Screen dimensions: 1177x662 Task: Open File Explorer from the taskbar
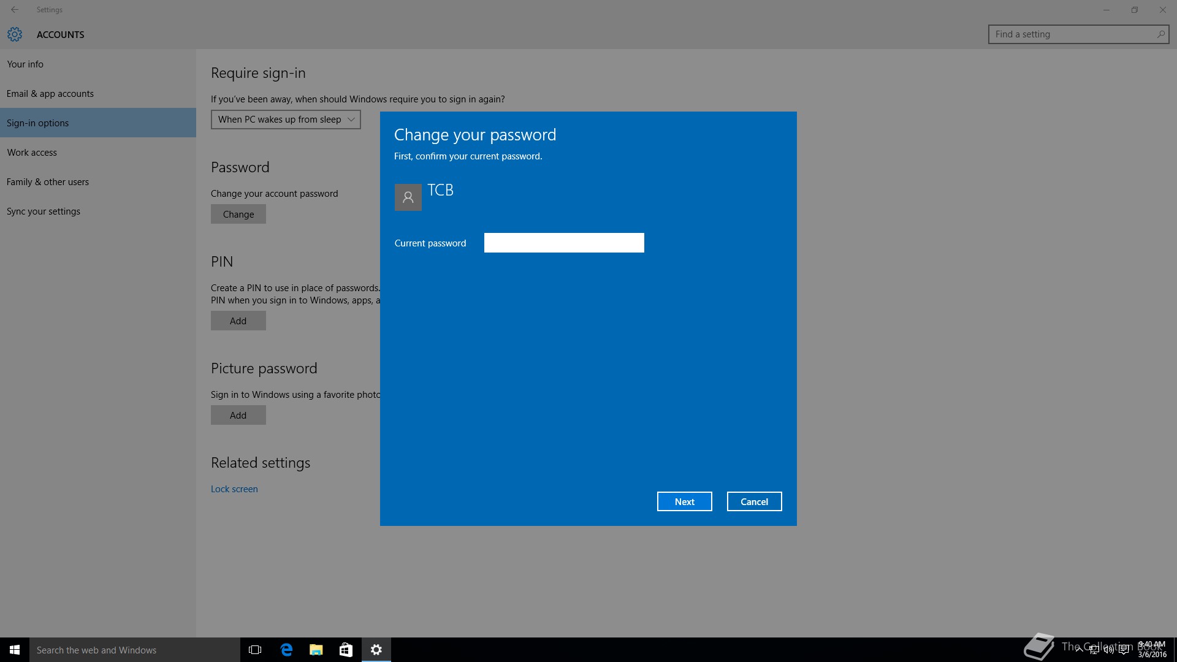pyautogui.click(x=316, y=650)
